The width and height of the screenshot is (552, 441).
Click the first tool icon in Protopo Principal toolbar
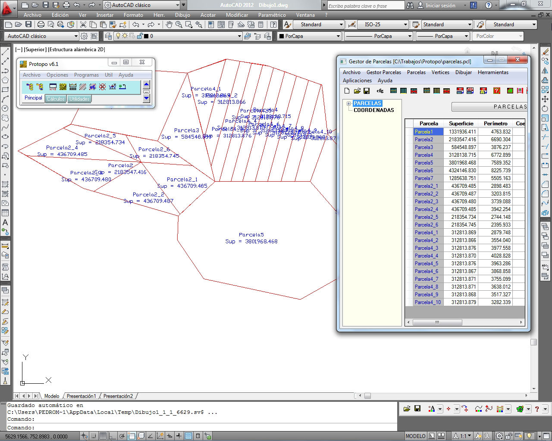coord(30,87)
